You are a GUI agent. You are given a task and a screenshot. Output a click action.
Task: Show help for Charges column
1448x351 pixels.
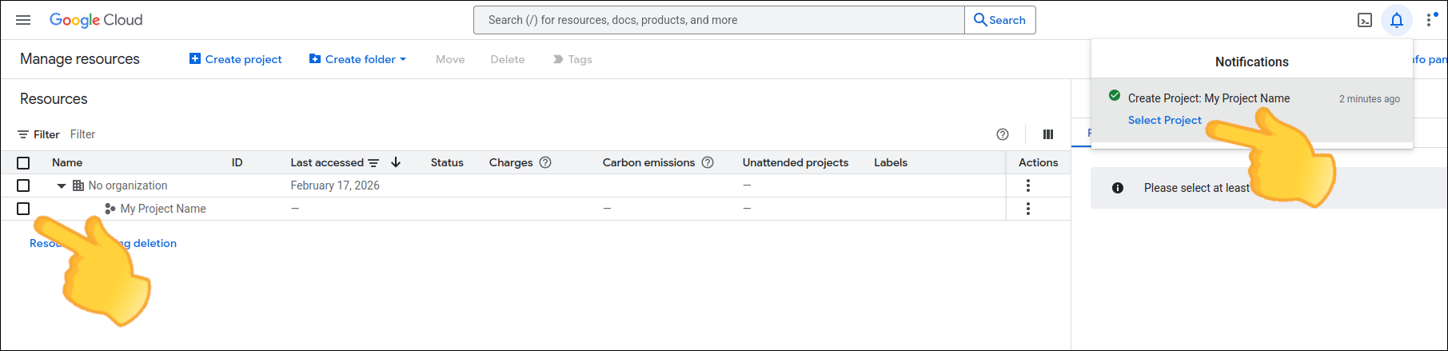click(545, 162)
